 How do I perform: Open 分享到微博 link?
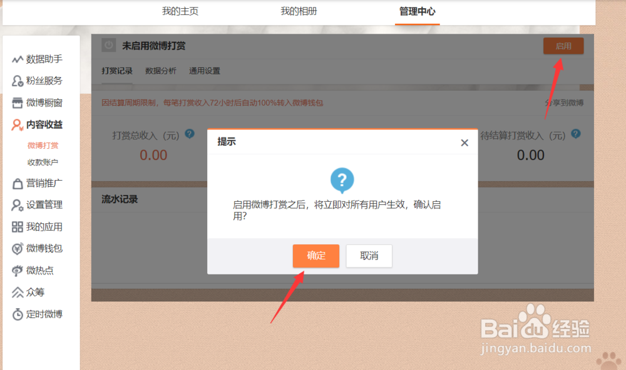[x=566, y=102]
